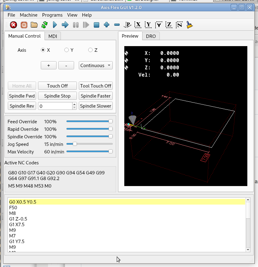Click the Spindle Override slider handle
The height and width of the screenshot is (267, 258).
(110, 136)
